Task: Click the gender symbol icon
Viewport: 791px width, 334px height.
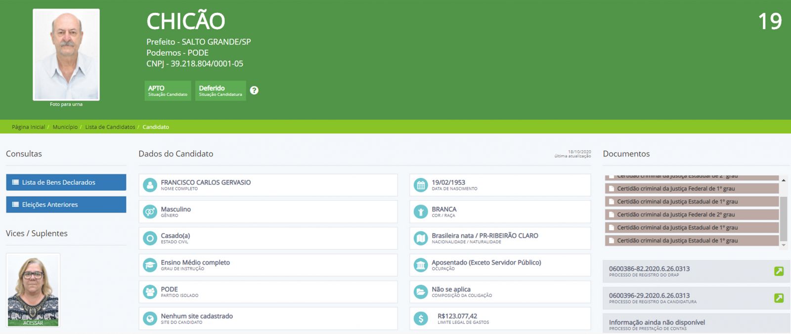Action: pos(150,212)
